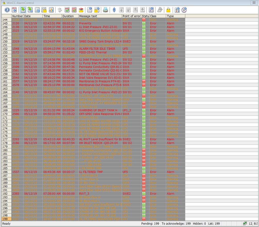Display the hit list statistics
This screenshot has height=227, width=259.
[x=51, y=10]
